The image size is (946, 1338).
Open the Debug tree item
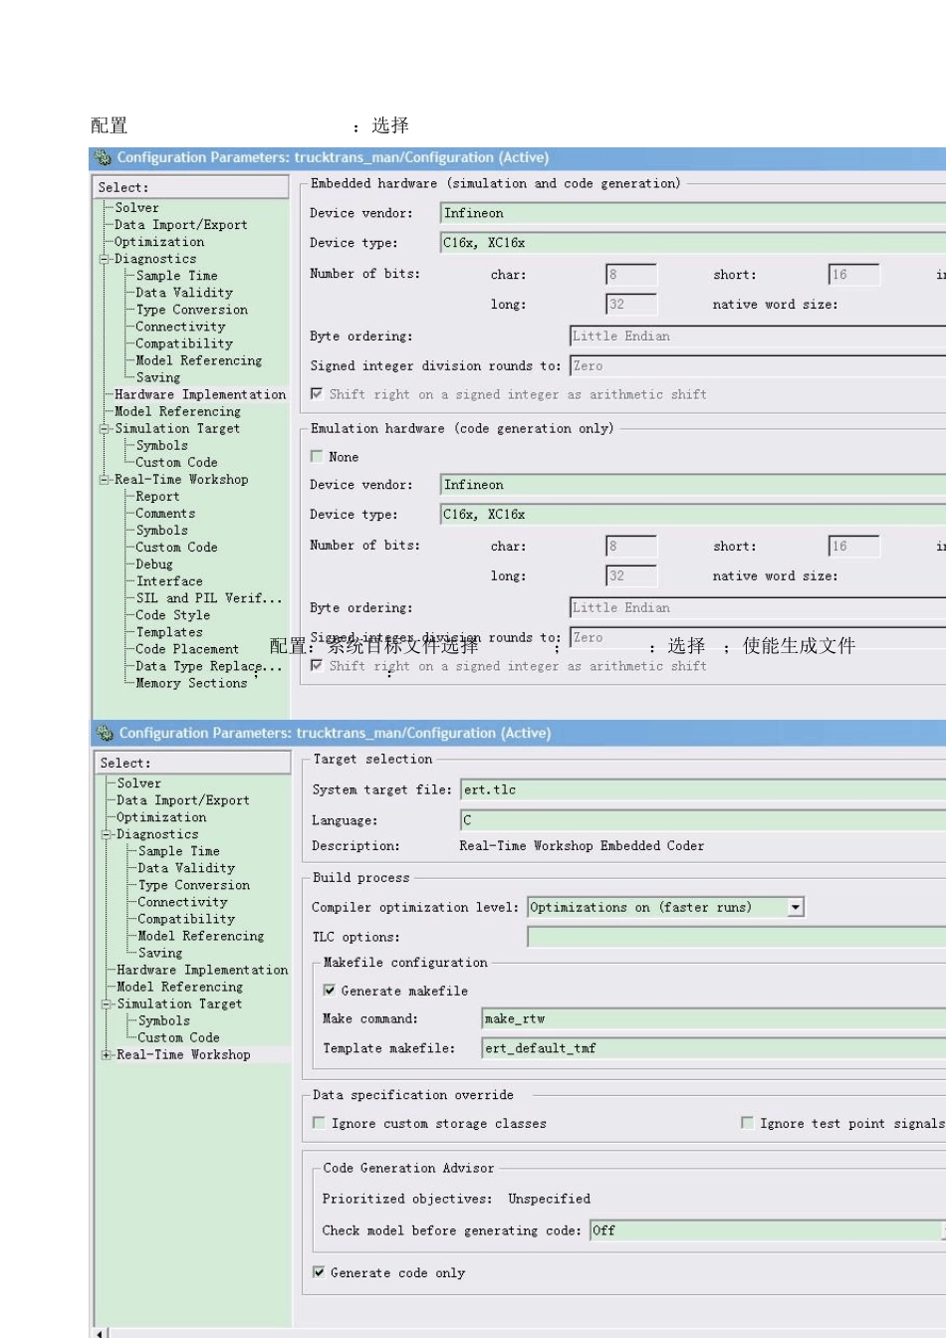[154, 564]
